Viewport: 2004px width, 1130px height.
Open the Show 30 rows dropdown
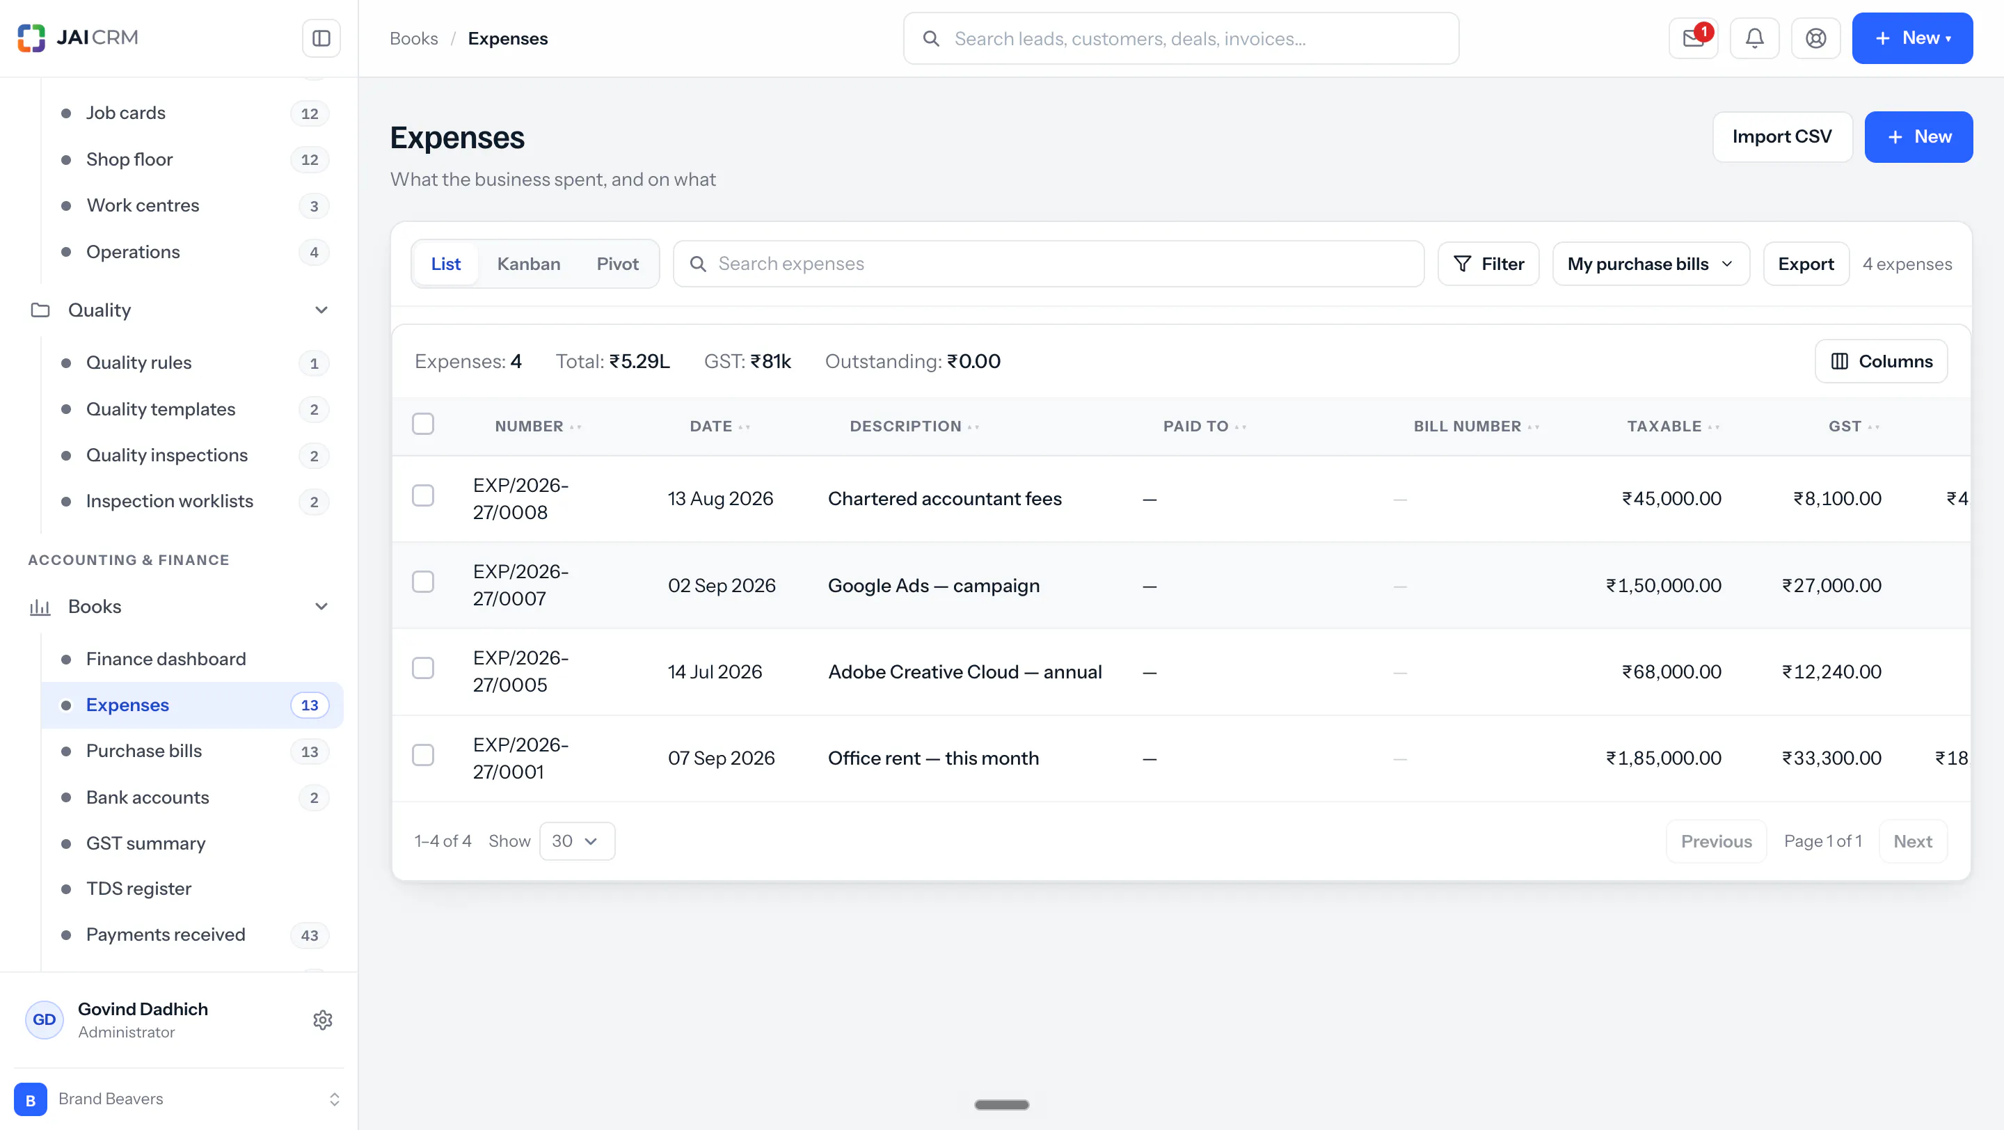coord(576,841)
